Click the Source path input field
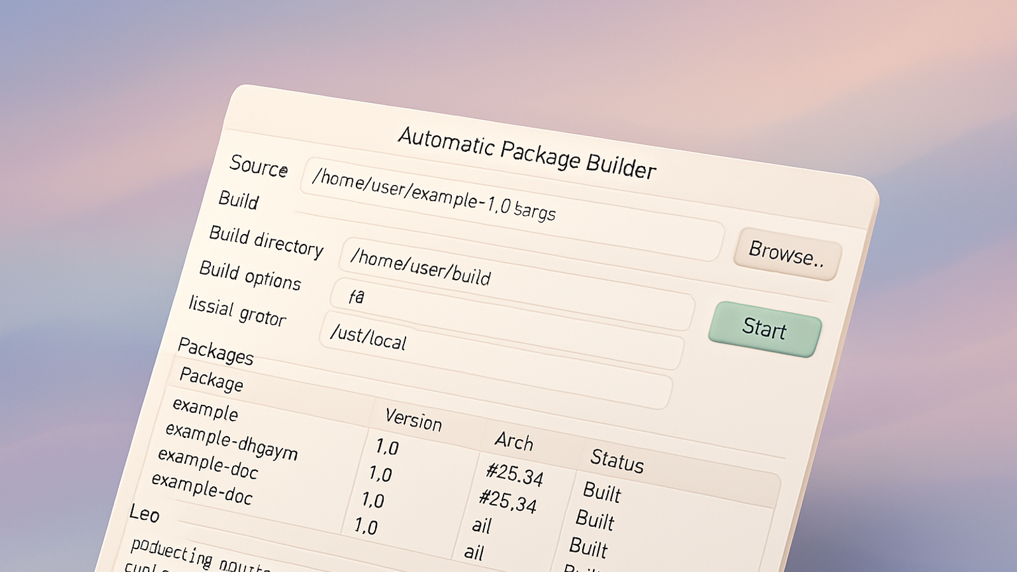Screen dimensions: 1017x572 point(508,207)
